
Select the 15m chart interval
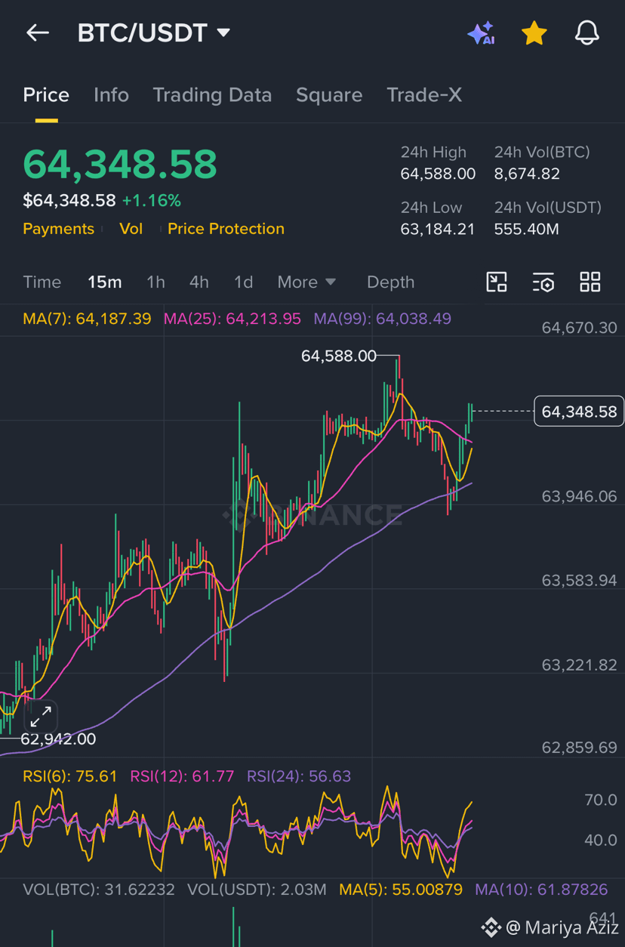tap(104, 282)
